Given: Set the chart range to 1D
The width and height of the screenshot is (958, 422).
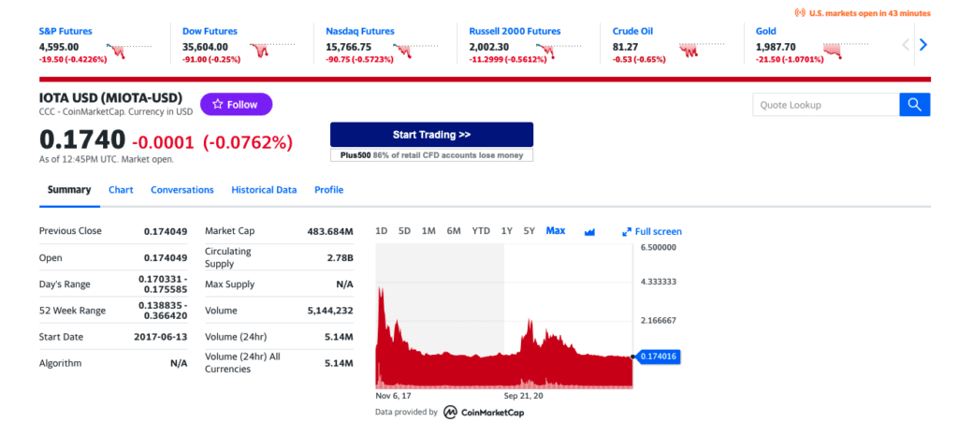Looking at the screenshot, I should pos(382,231).
